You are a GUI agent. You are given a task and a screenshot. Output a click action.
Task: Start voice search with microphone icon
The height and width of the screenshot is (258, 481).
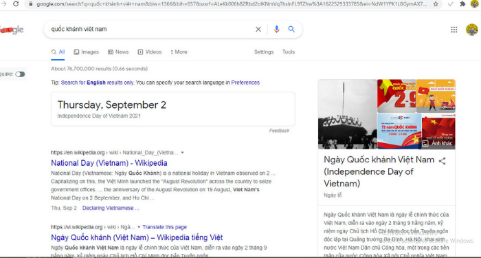[x=276, y=29]
